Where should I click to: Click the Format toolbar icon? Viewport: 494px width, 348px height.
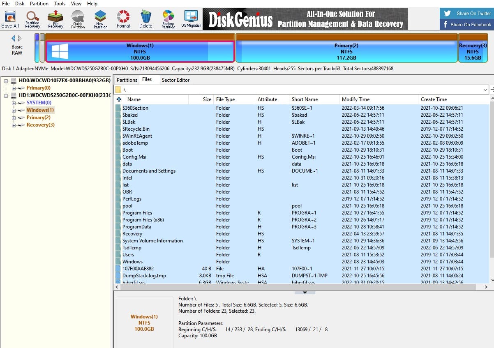point(123,19)
